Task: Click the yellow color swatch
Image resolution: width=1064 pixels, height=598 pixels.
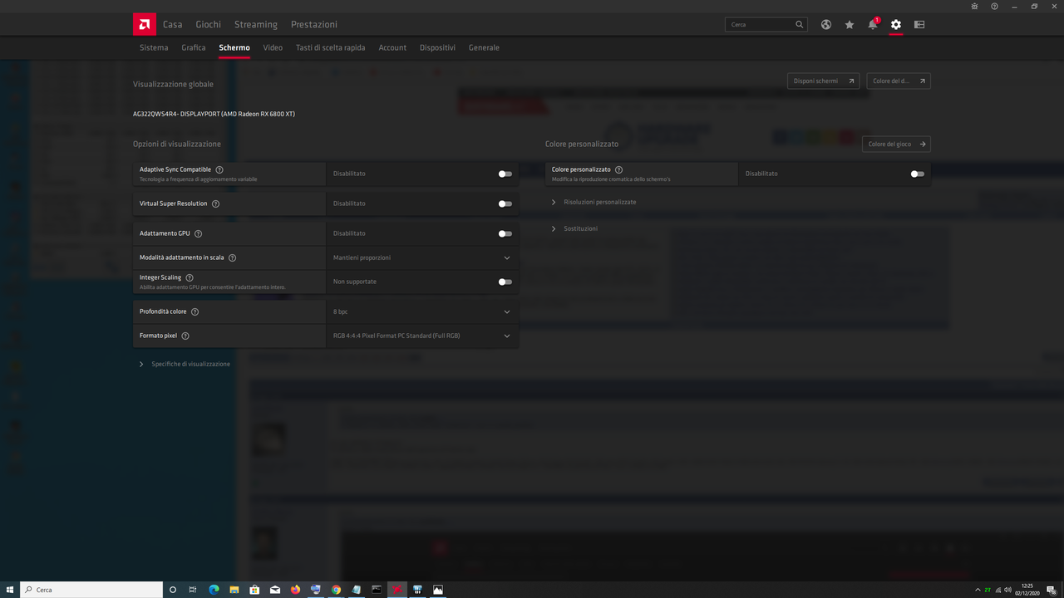Action: [828, 135]
